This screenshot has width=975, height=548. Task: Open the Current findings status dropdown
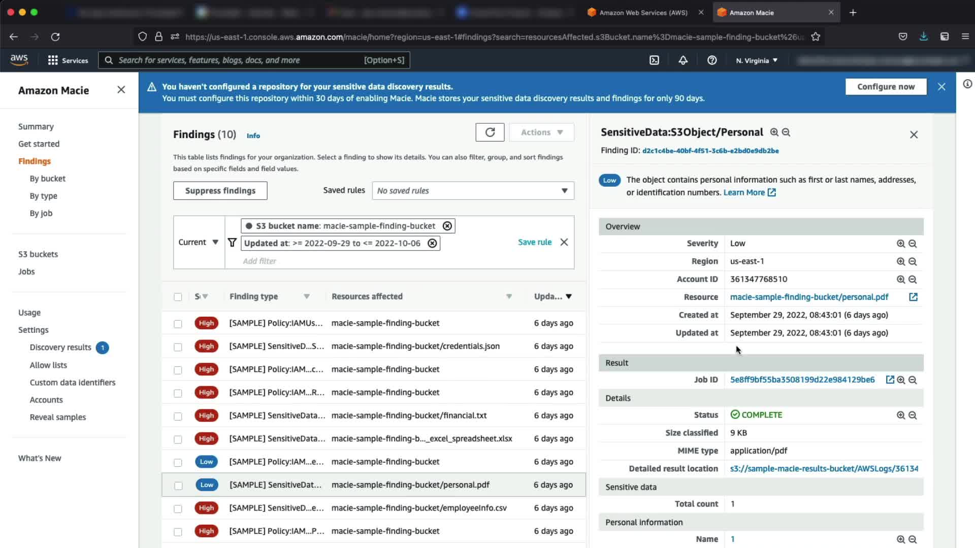[198, 243]
